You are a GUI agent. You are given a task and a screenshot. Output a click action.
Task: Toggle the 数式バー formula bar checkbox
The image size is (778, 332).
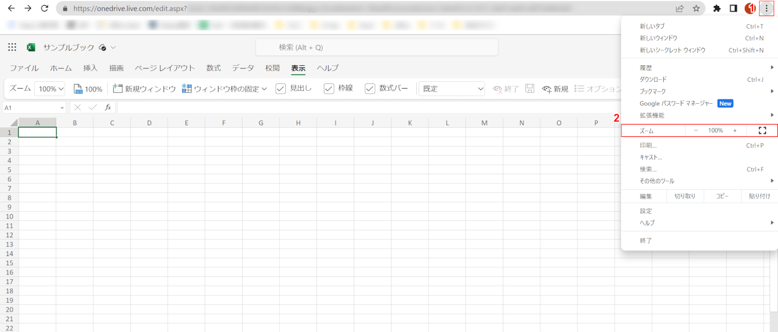370,89
